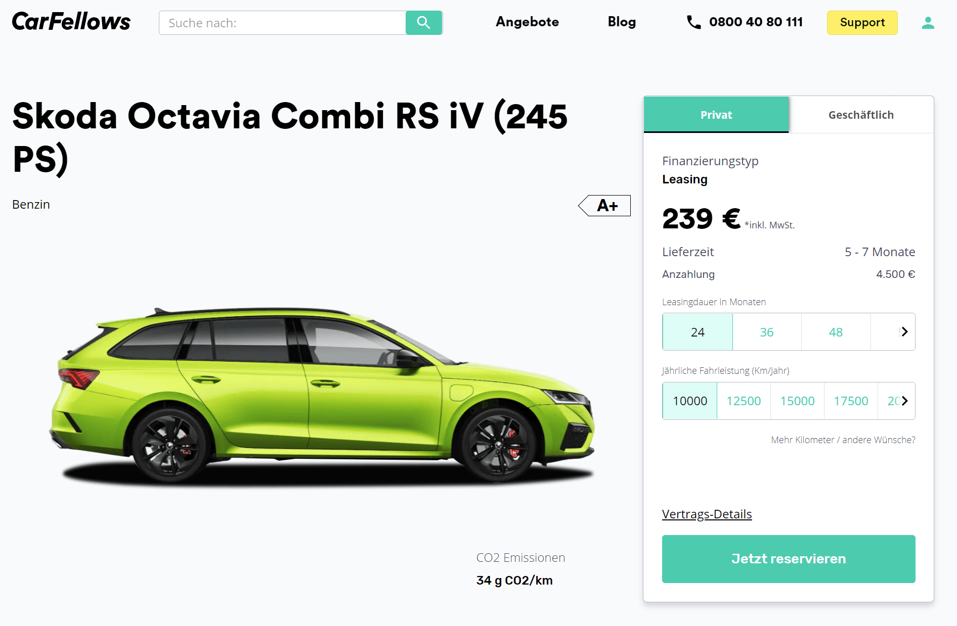Switch to the Geschäftlich tab
957x626 pixels.
pos(861,115)
